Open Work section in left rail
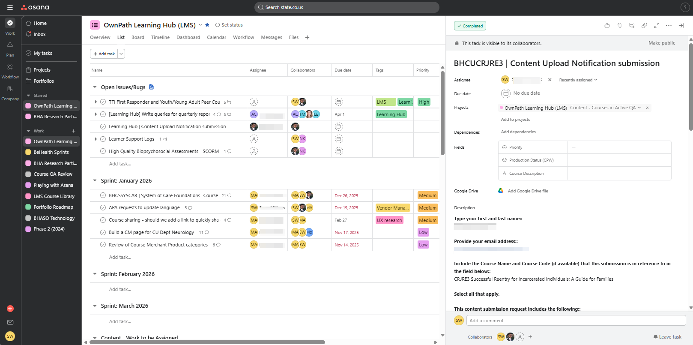 [x=10, y=27]
